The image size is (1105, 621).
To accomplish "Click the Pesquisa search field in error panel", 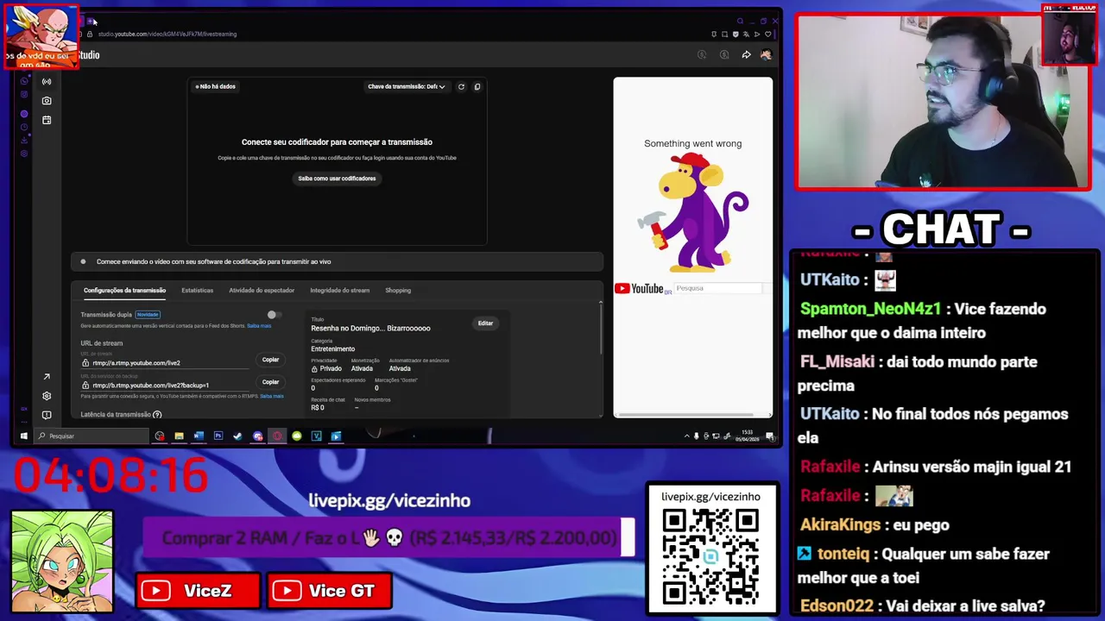I will coord(718,288).
